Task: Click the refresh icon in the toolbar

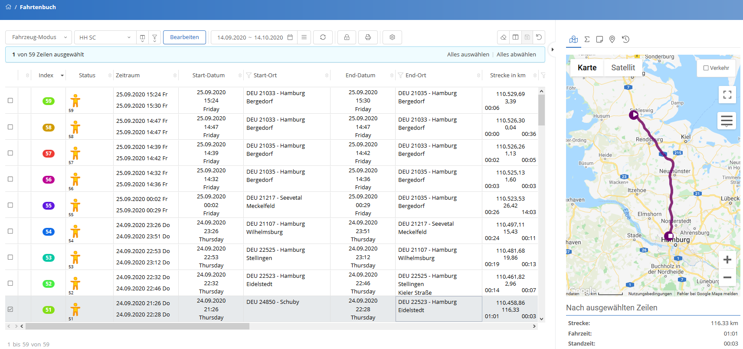Action: 323,37
